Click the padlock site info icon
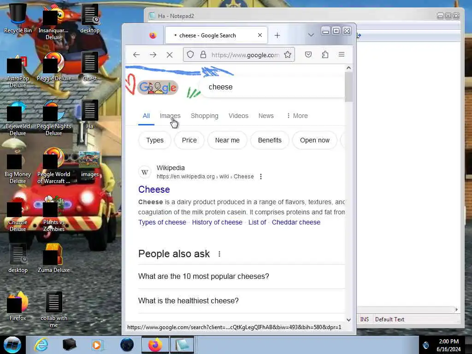Screen dimensions: 472x354 tap(203, 54)
